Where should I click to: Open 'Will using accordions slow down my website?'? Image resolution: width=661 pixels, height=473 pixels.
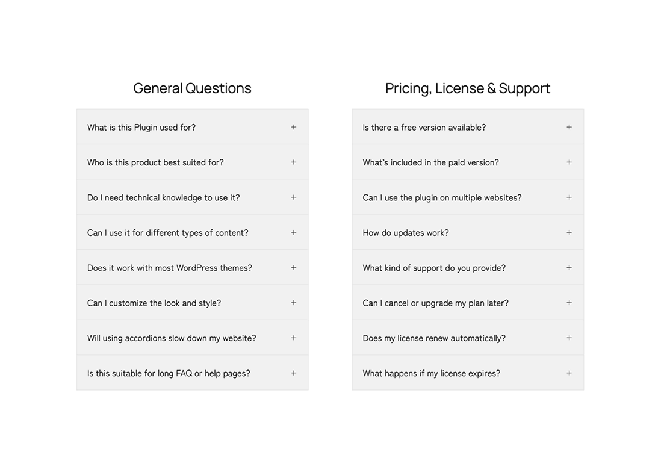pyautogui.click(x=172, y=338)
